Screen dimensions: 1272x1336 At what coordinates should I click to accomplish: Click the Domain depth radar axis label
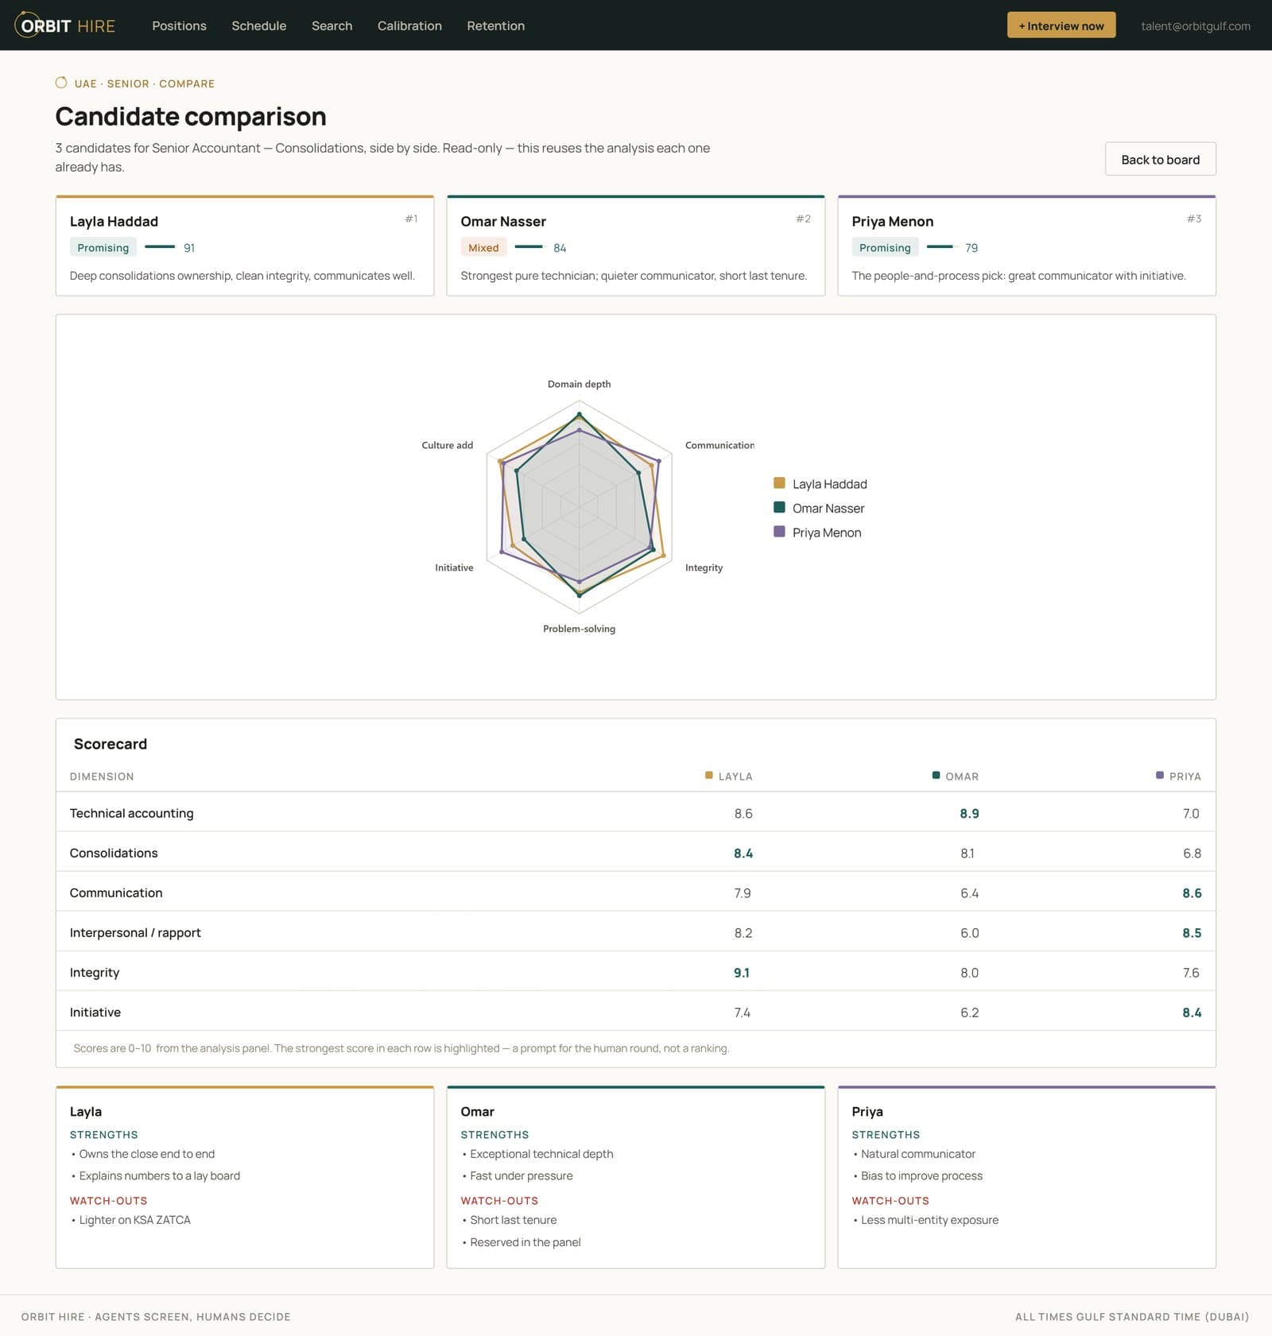579,384
